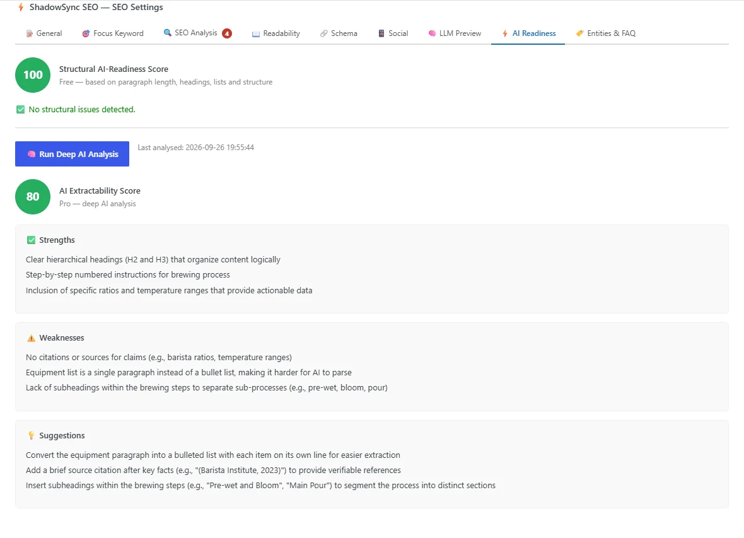Open the SEO Analysis tab
Image resolution: width=744 pixels, height=538 pixels.
tap(197, 33)
